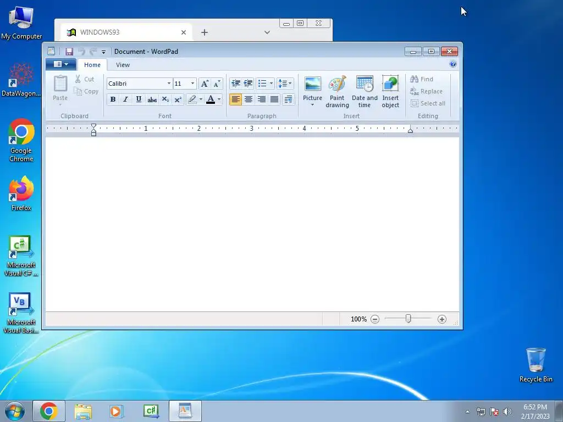Select Align text right
This screenshot has height=422, width=563.
click(261, 99)
